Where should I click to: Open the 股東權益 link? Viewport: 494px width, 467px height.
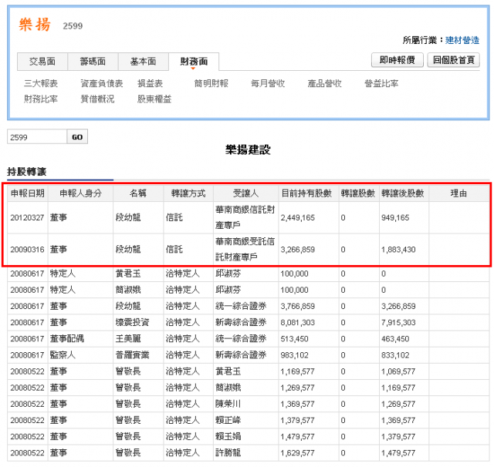click(154, 99)
